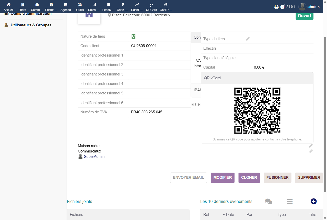327x220 pixels.
Task: Sort events by the Titre column
Action: 312,215
